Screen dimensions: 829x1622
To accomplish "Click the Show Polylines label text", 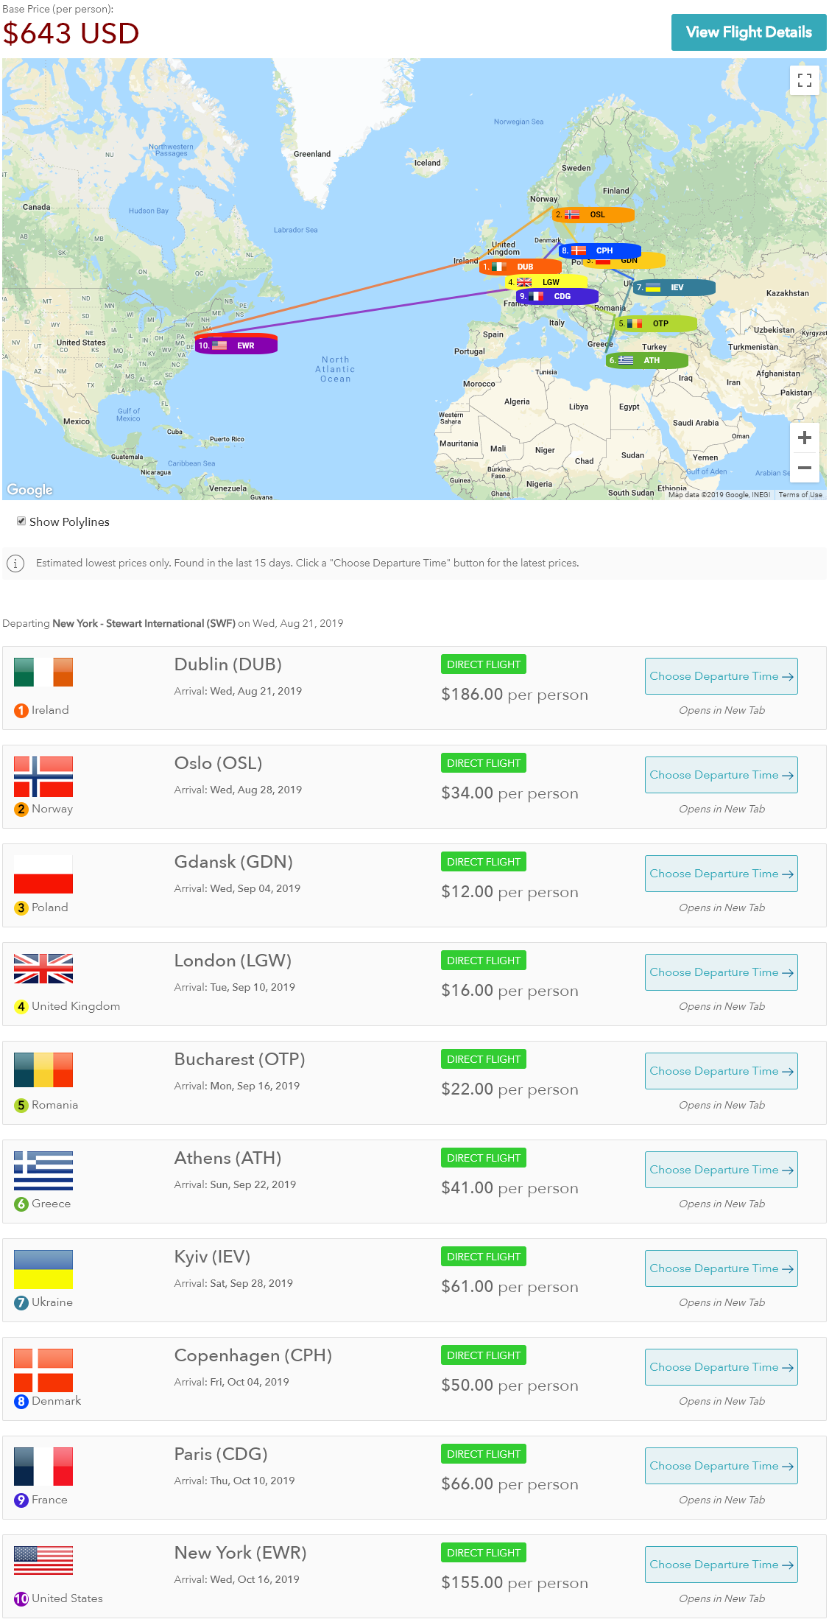I will 69,522.
